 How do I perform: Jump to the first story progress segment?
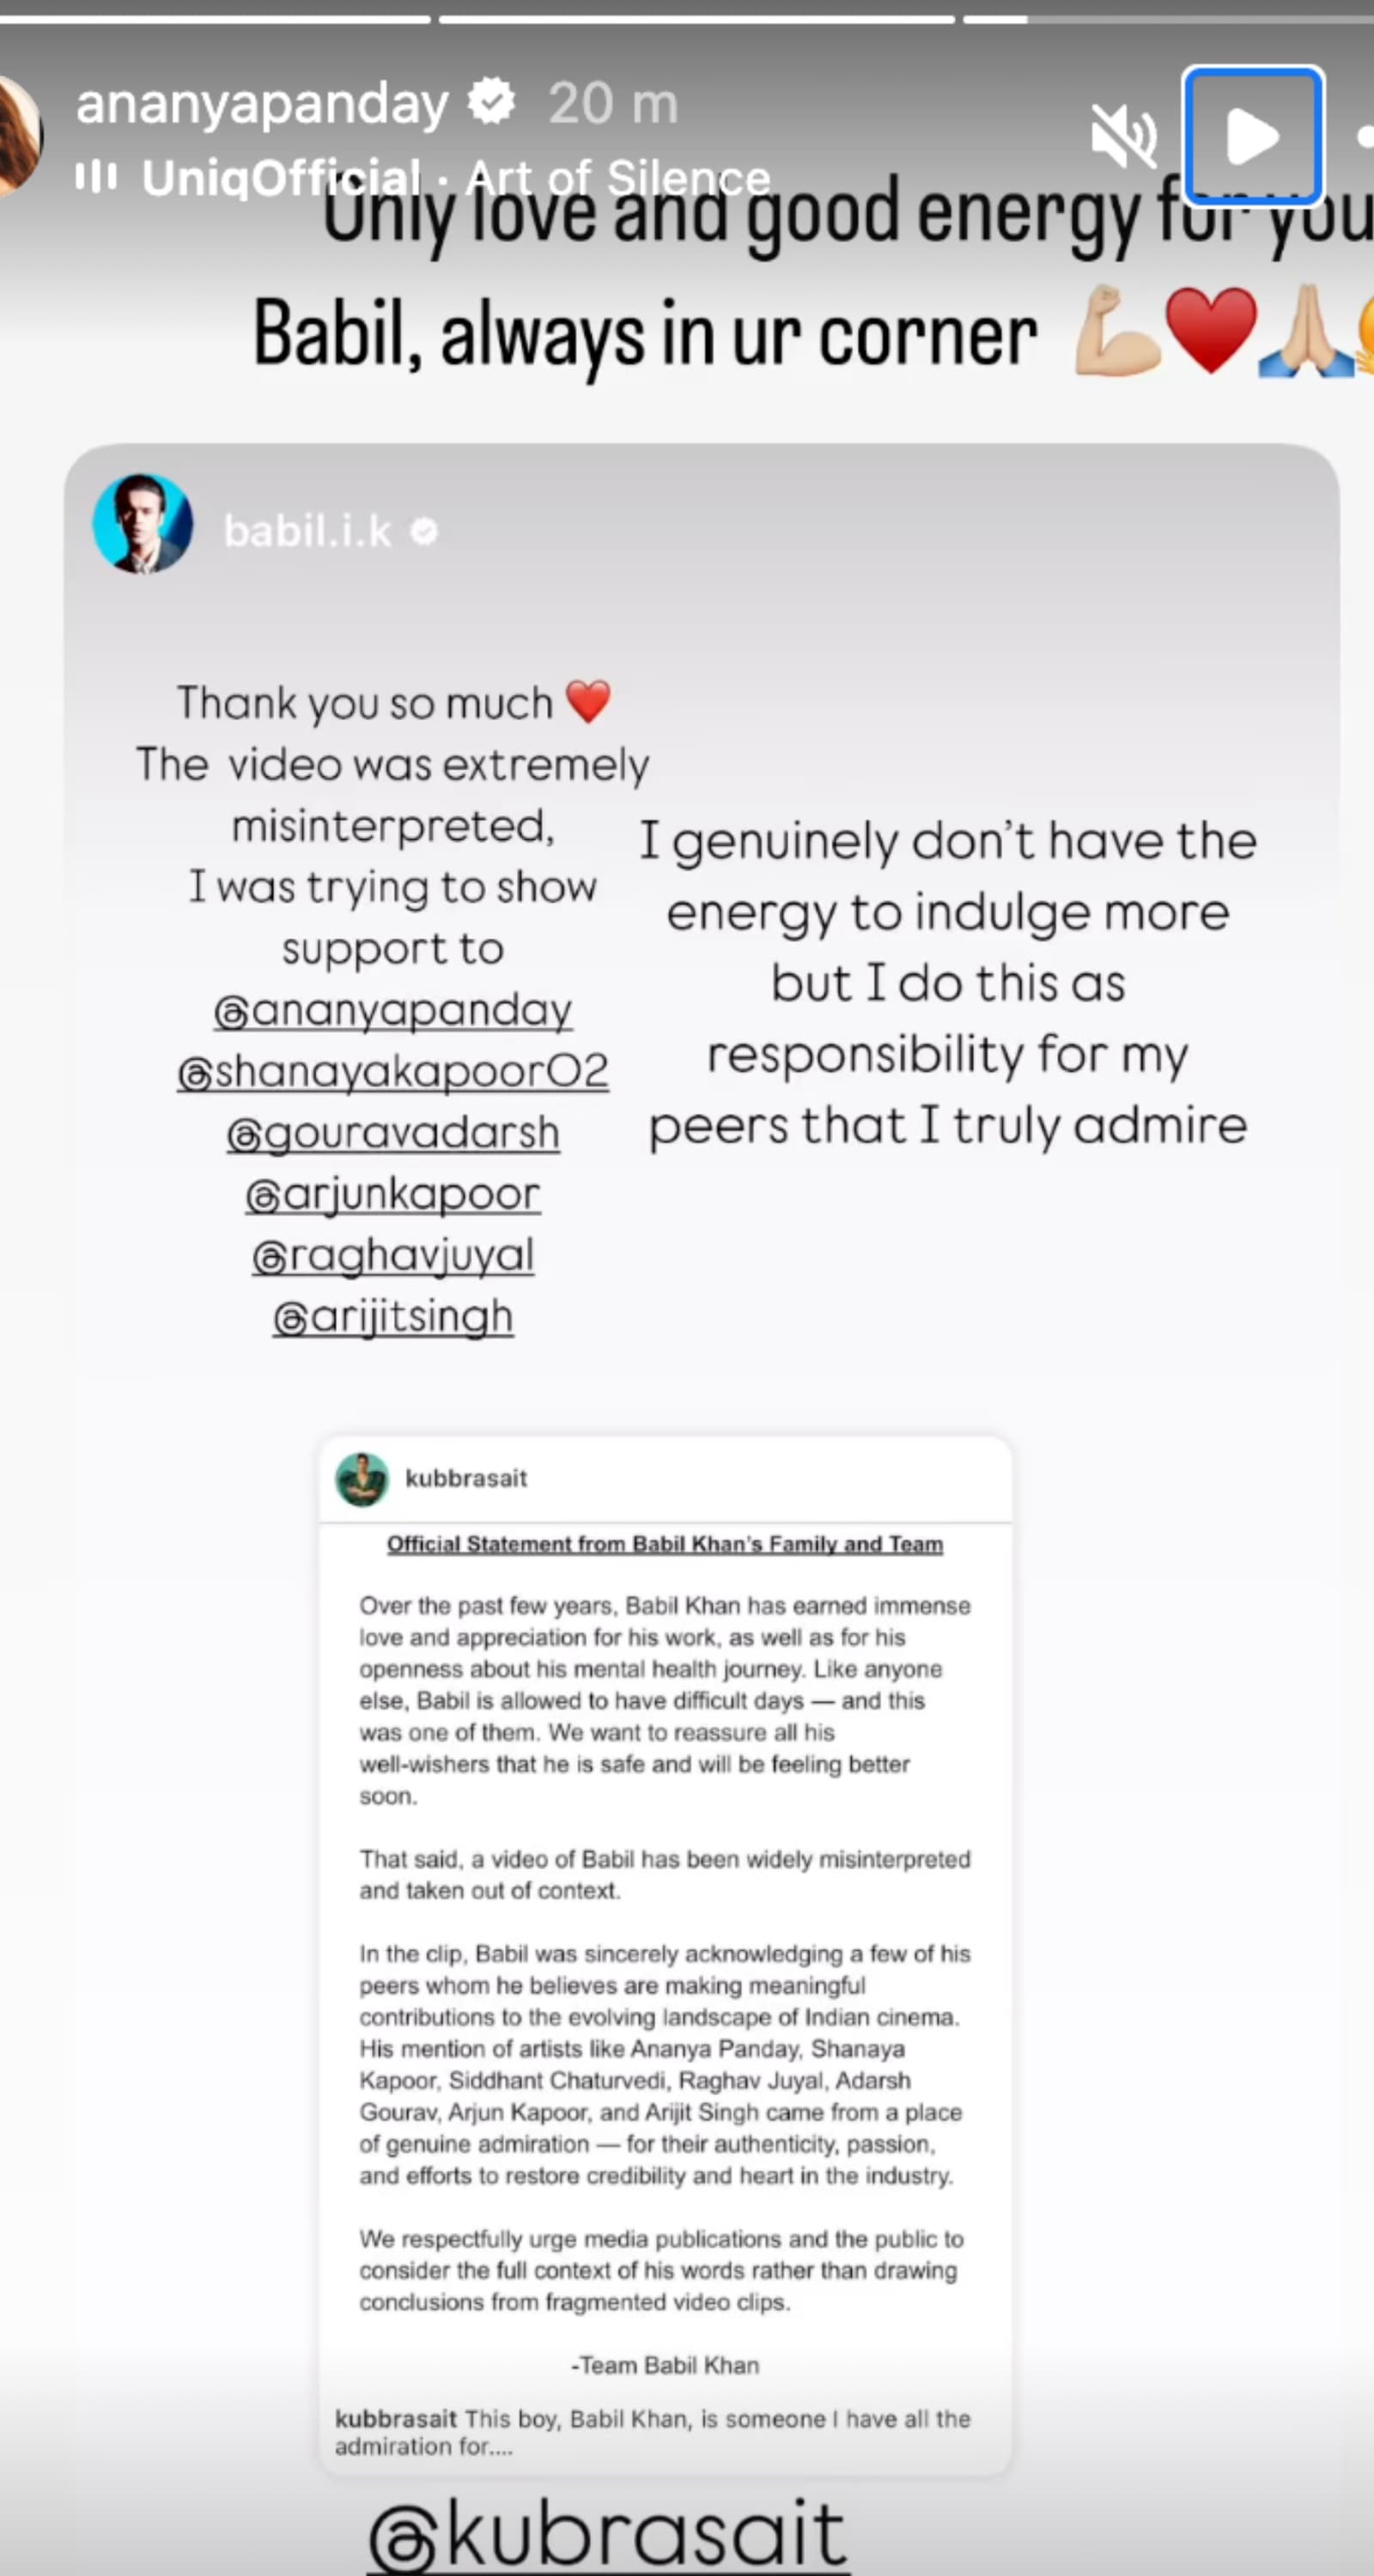tap(215, 19)
